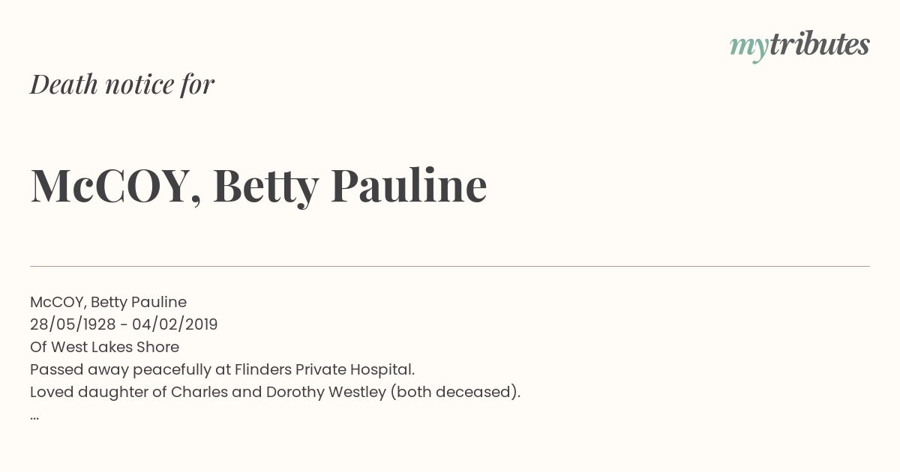900x472 pixels.
Task: Click the horizontal divider line under title
Action: tap(450, 266)
